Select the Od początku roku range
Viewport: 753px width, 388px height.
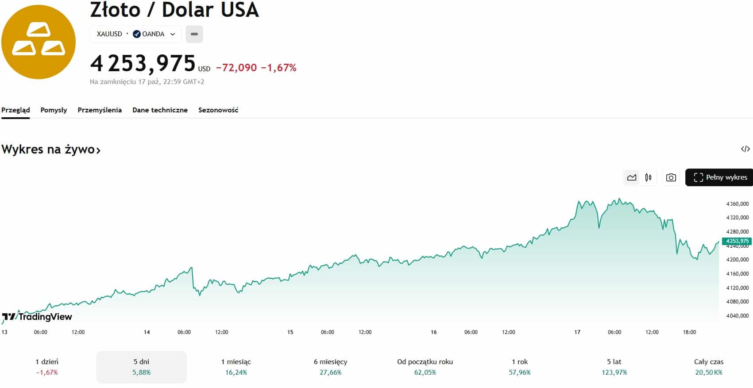[x=425, y=367]
